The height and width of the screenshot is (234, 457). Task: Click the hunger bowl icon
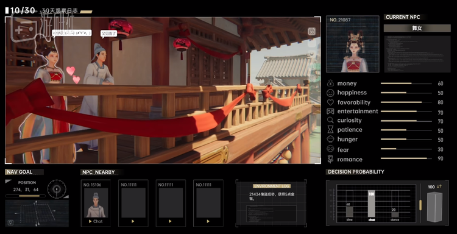click(330, 139)
